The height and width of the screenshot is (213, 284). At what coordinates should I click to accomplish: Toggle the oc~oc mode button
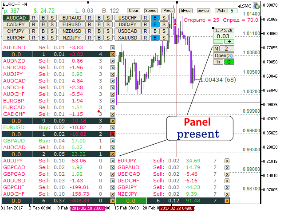coord(203,11)
